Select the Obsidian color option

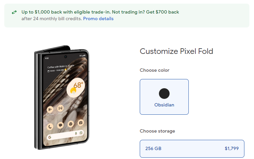tap(164, 97)
